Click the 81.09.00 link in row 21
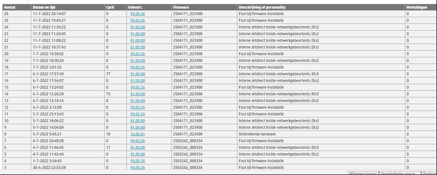Viewport: 437px width, 175px height. tap(138, 47)
